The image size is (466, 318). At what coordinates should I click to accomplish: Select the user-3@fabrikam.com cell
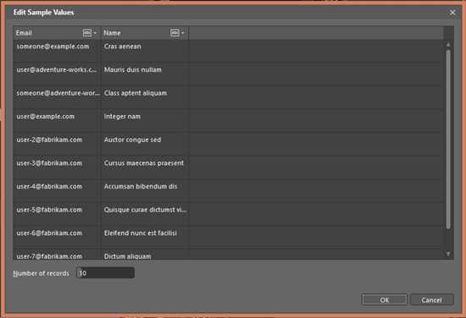(57, 167)
